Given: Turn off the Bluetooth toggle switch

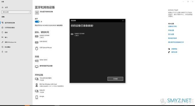Looking at the screenshot, I should (37, 22).
